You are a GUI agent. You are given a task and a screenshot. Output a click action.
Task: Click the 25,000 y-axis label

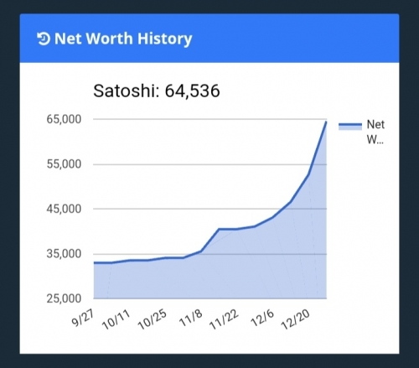pos(64,298)
